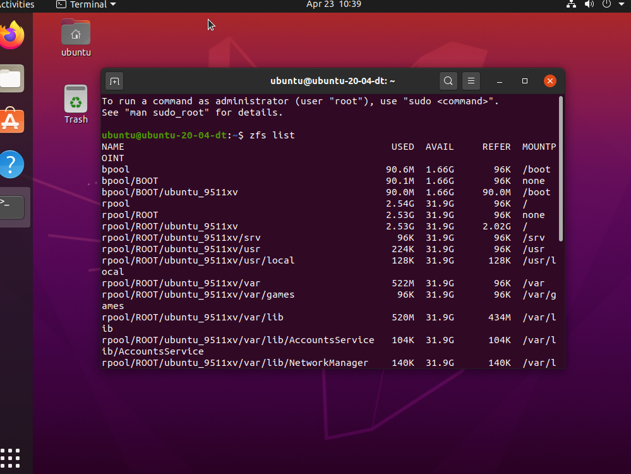The height and width of the screenshot is (474, 631).
Task: Open the clock calendar Apr 23 10:39
Action: 334,4
